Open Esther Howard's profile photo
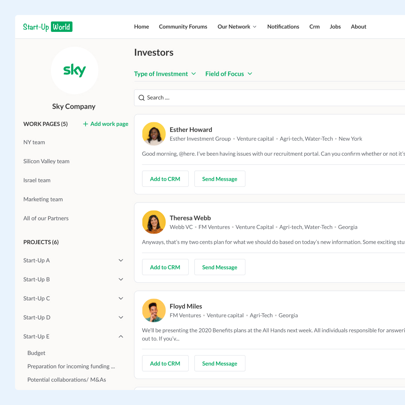 pyautogui.click(x=154, y=134)
